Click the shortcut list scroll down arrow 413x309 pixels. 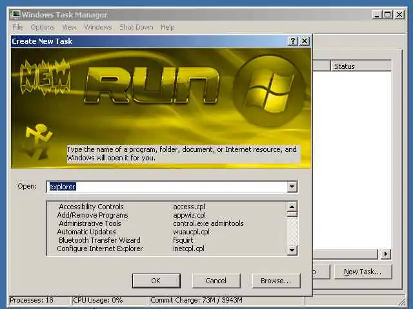point(292,250)
